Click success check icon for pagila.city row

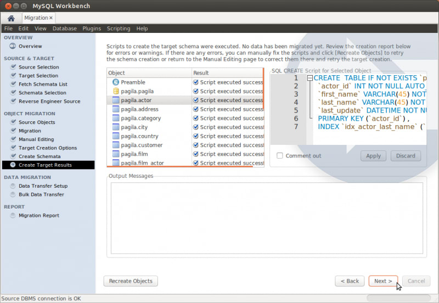point(196,127)
